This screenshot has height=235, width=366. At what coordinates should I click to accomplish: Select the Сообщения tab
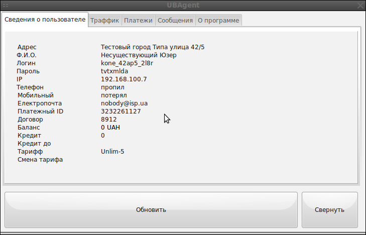[175, 21]
